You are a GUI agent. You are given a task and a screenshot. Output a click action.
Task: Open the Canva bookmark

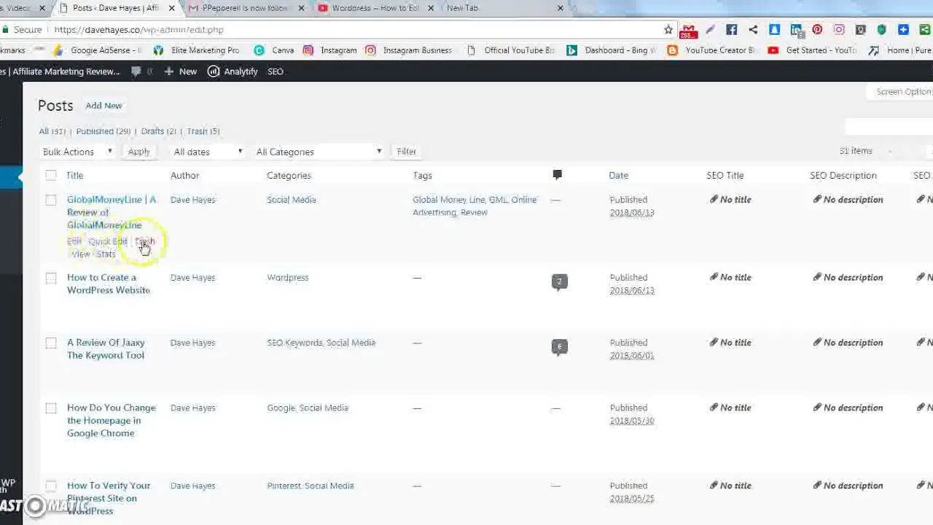pos(274,50)
